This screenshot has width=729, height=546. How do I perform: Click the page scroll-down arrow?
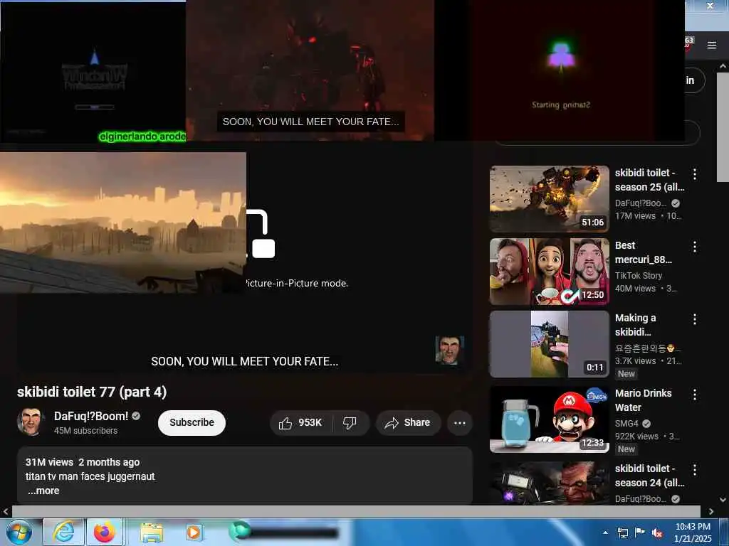click(723, 500)
